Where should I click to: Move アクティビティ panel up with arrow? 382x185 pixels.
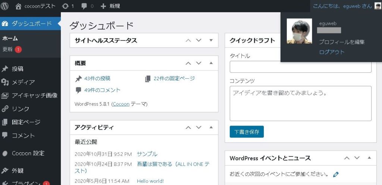tap(188, 127)
